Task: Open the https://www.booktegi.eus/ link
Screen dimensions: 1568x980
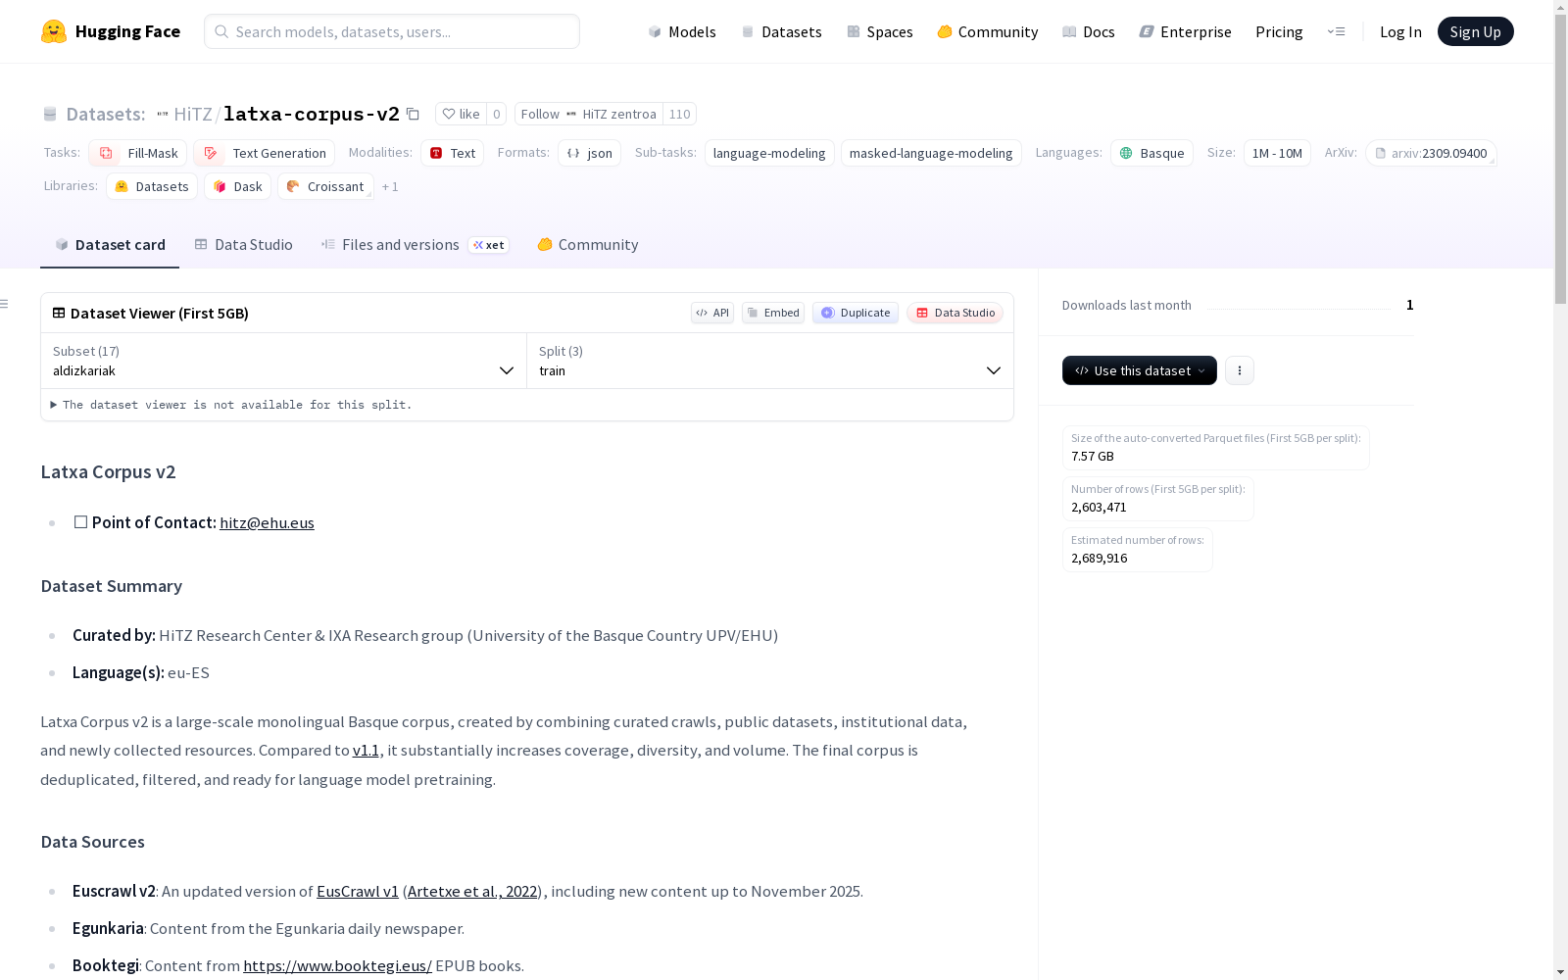Action: [337, 966]
